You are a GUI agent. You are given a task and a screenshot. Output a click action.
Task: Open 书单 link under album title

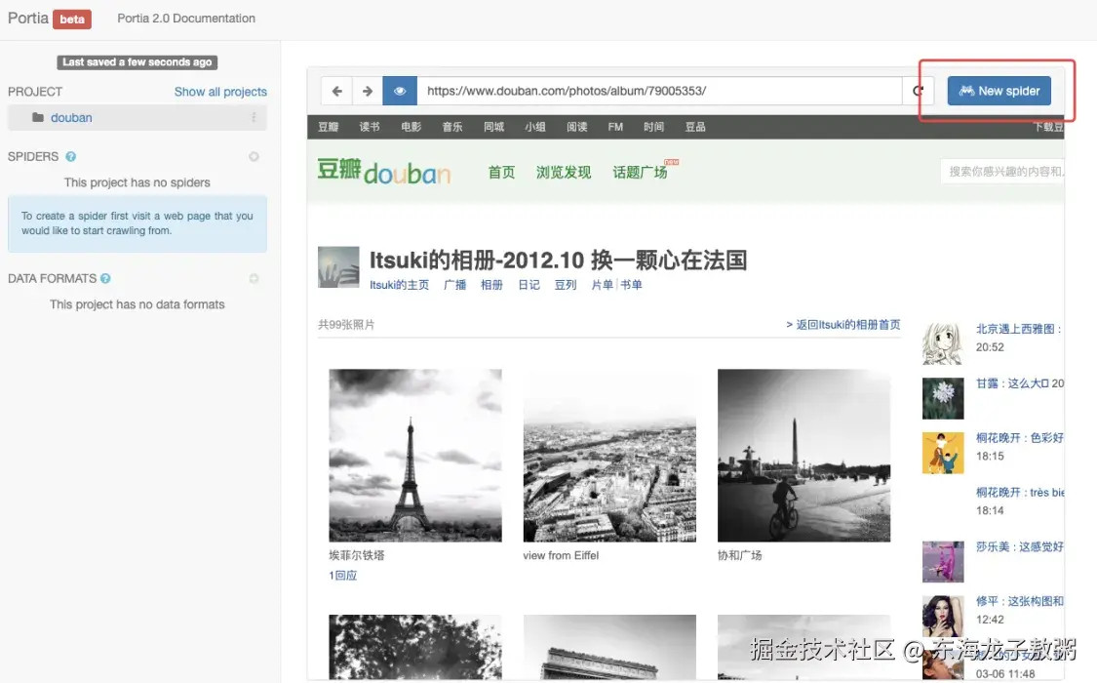pyautogui.click(x=631, y=285)
